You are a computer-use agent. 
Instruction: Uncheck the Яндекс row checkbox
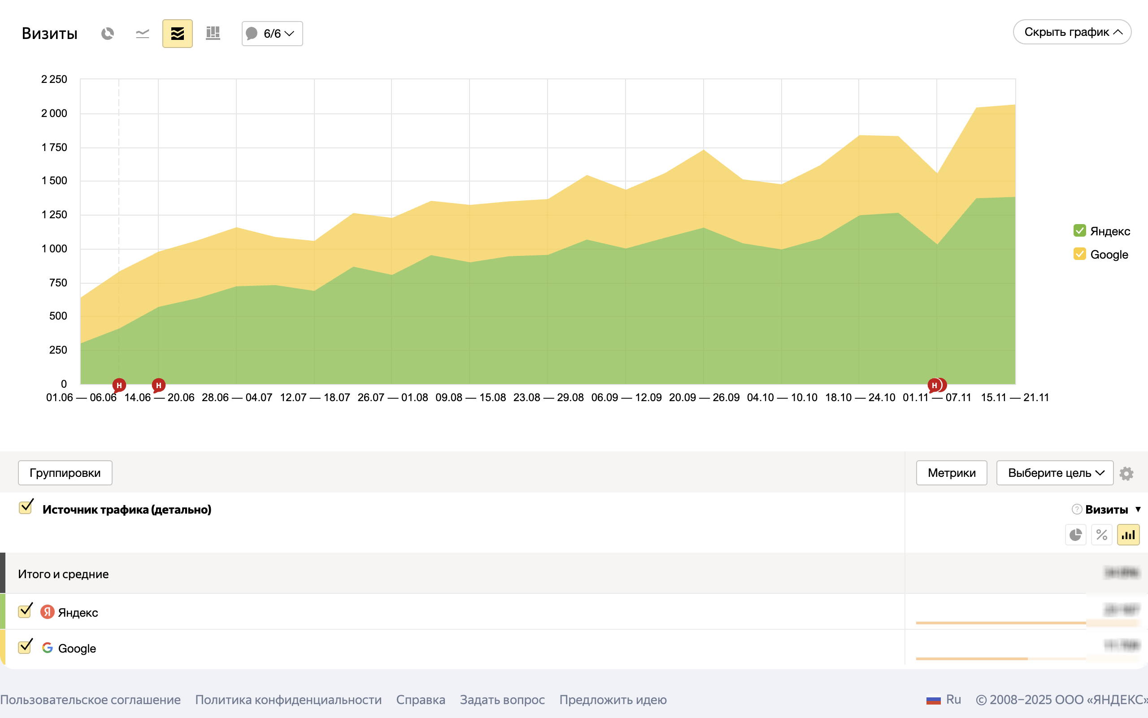click(x=25, y=611)
